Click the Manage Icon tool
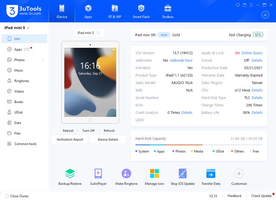 click(x=154, y=174)
